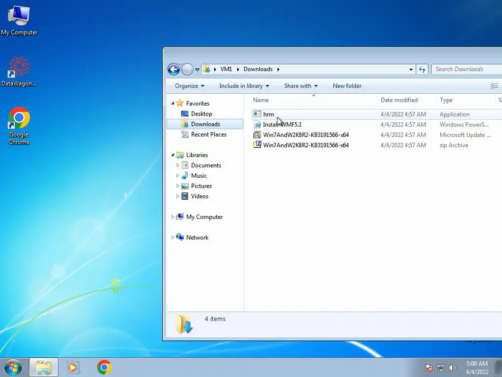Open the Documents library
502x377 pixels.
(x=206, y=165)
